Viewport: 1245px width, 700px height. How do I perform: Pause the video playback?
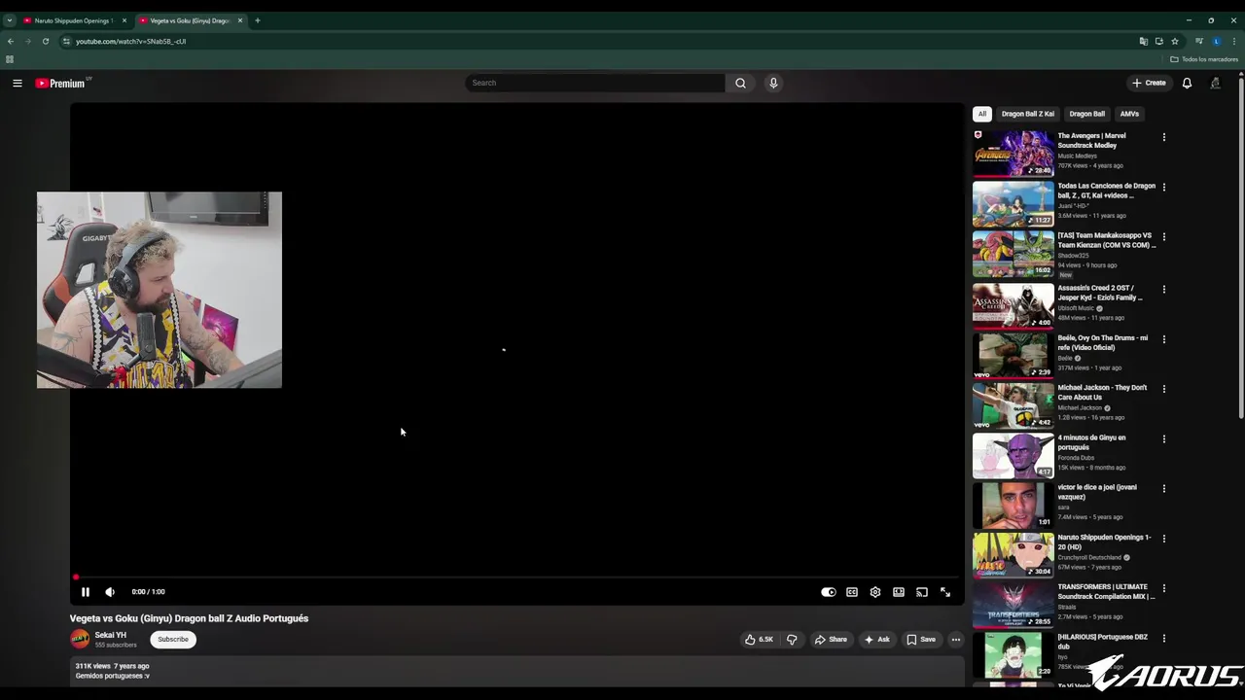(x=86, y=592)
